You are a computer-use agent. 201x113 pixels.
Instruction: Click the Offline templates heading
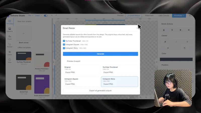point(24,47)
